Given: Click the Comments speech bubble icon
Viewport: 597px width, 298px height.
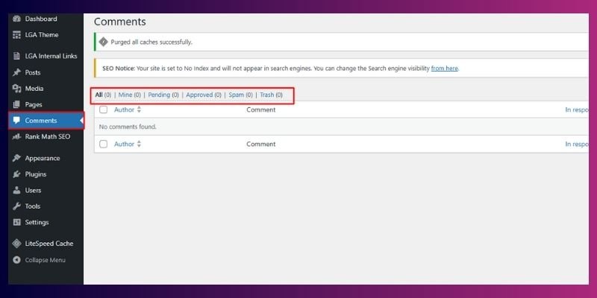Looking at the screenshot, I should click(16, 121).
